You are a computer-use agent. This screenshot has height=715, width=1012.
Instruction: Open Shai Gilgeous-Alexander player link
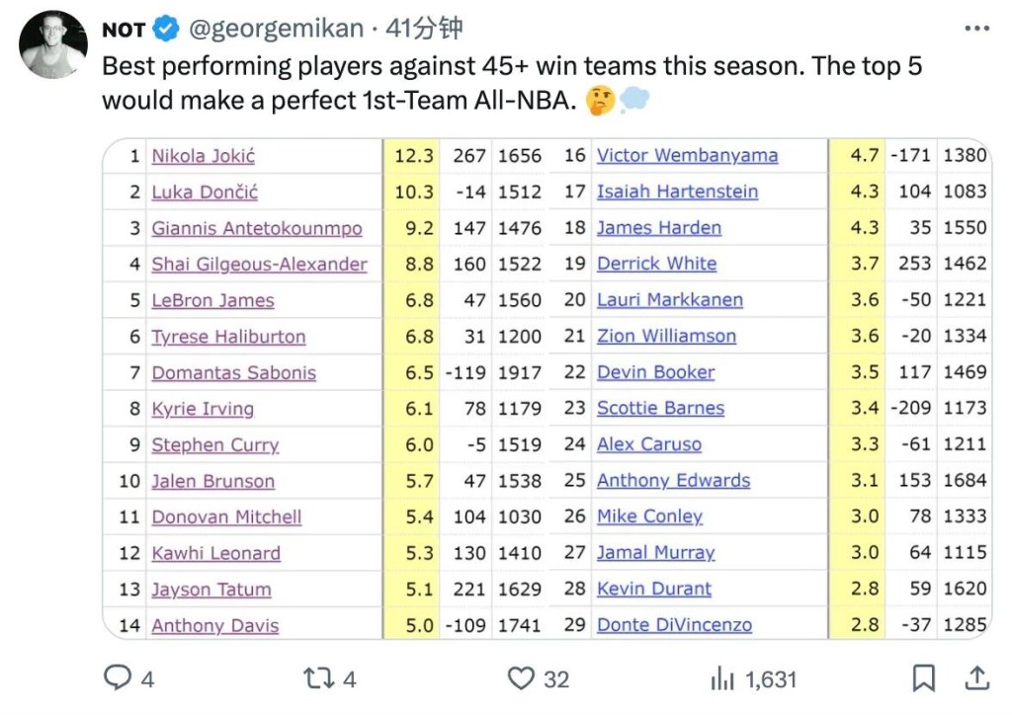[x=260, y=265]
